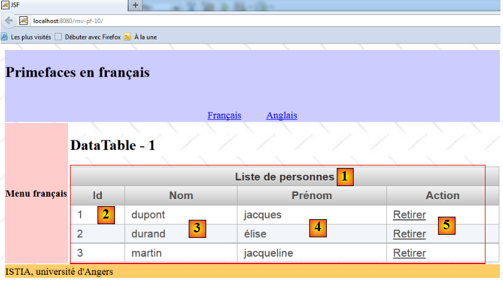
Task: Click the Action column header
Action: coord(442,195)
